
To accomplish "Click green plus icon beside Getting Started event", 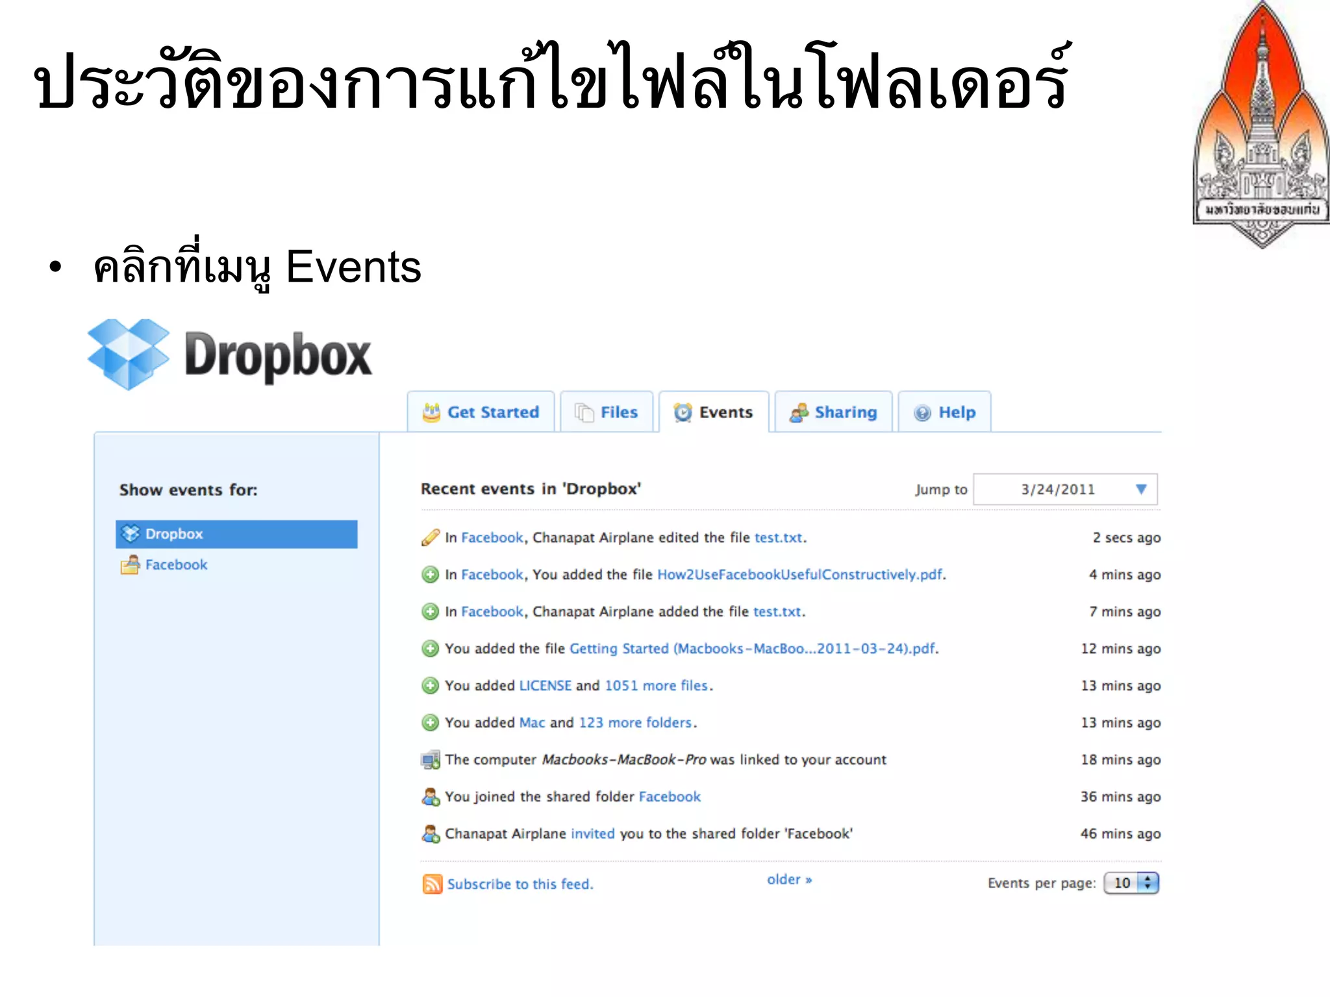I will click(430, 648).
